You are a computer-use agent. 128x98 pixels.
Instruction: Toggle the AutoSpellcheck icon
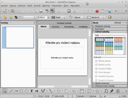click(x=52, y=11)
